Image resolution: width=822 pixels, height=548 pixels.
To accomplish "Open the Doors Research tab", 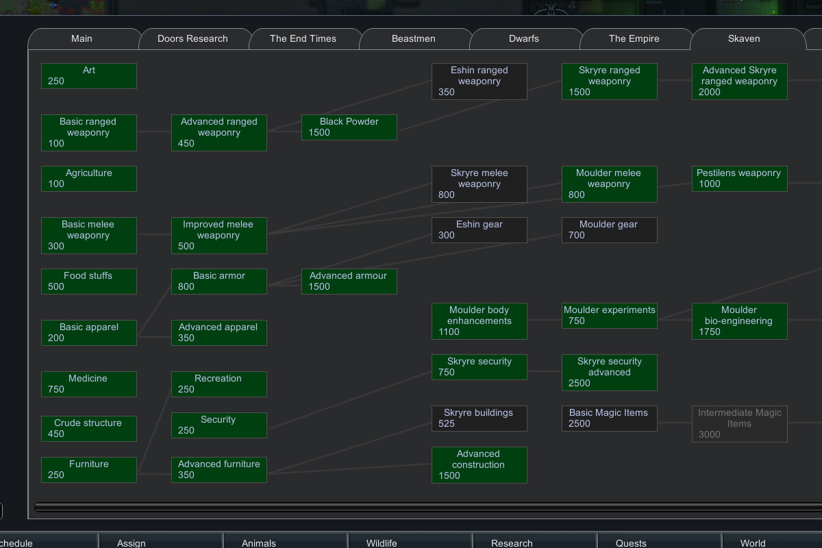I will click(x=193, y=39).
